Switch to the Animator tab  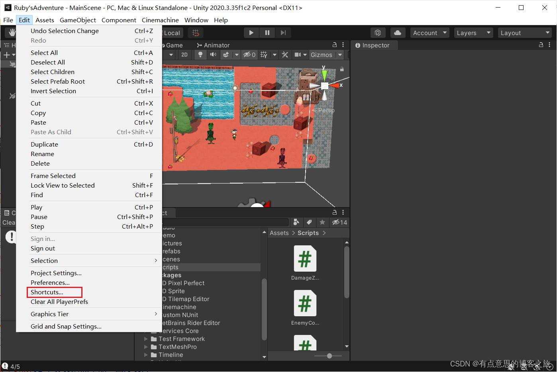click(213, 45)
